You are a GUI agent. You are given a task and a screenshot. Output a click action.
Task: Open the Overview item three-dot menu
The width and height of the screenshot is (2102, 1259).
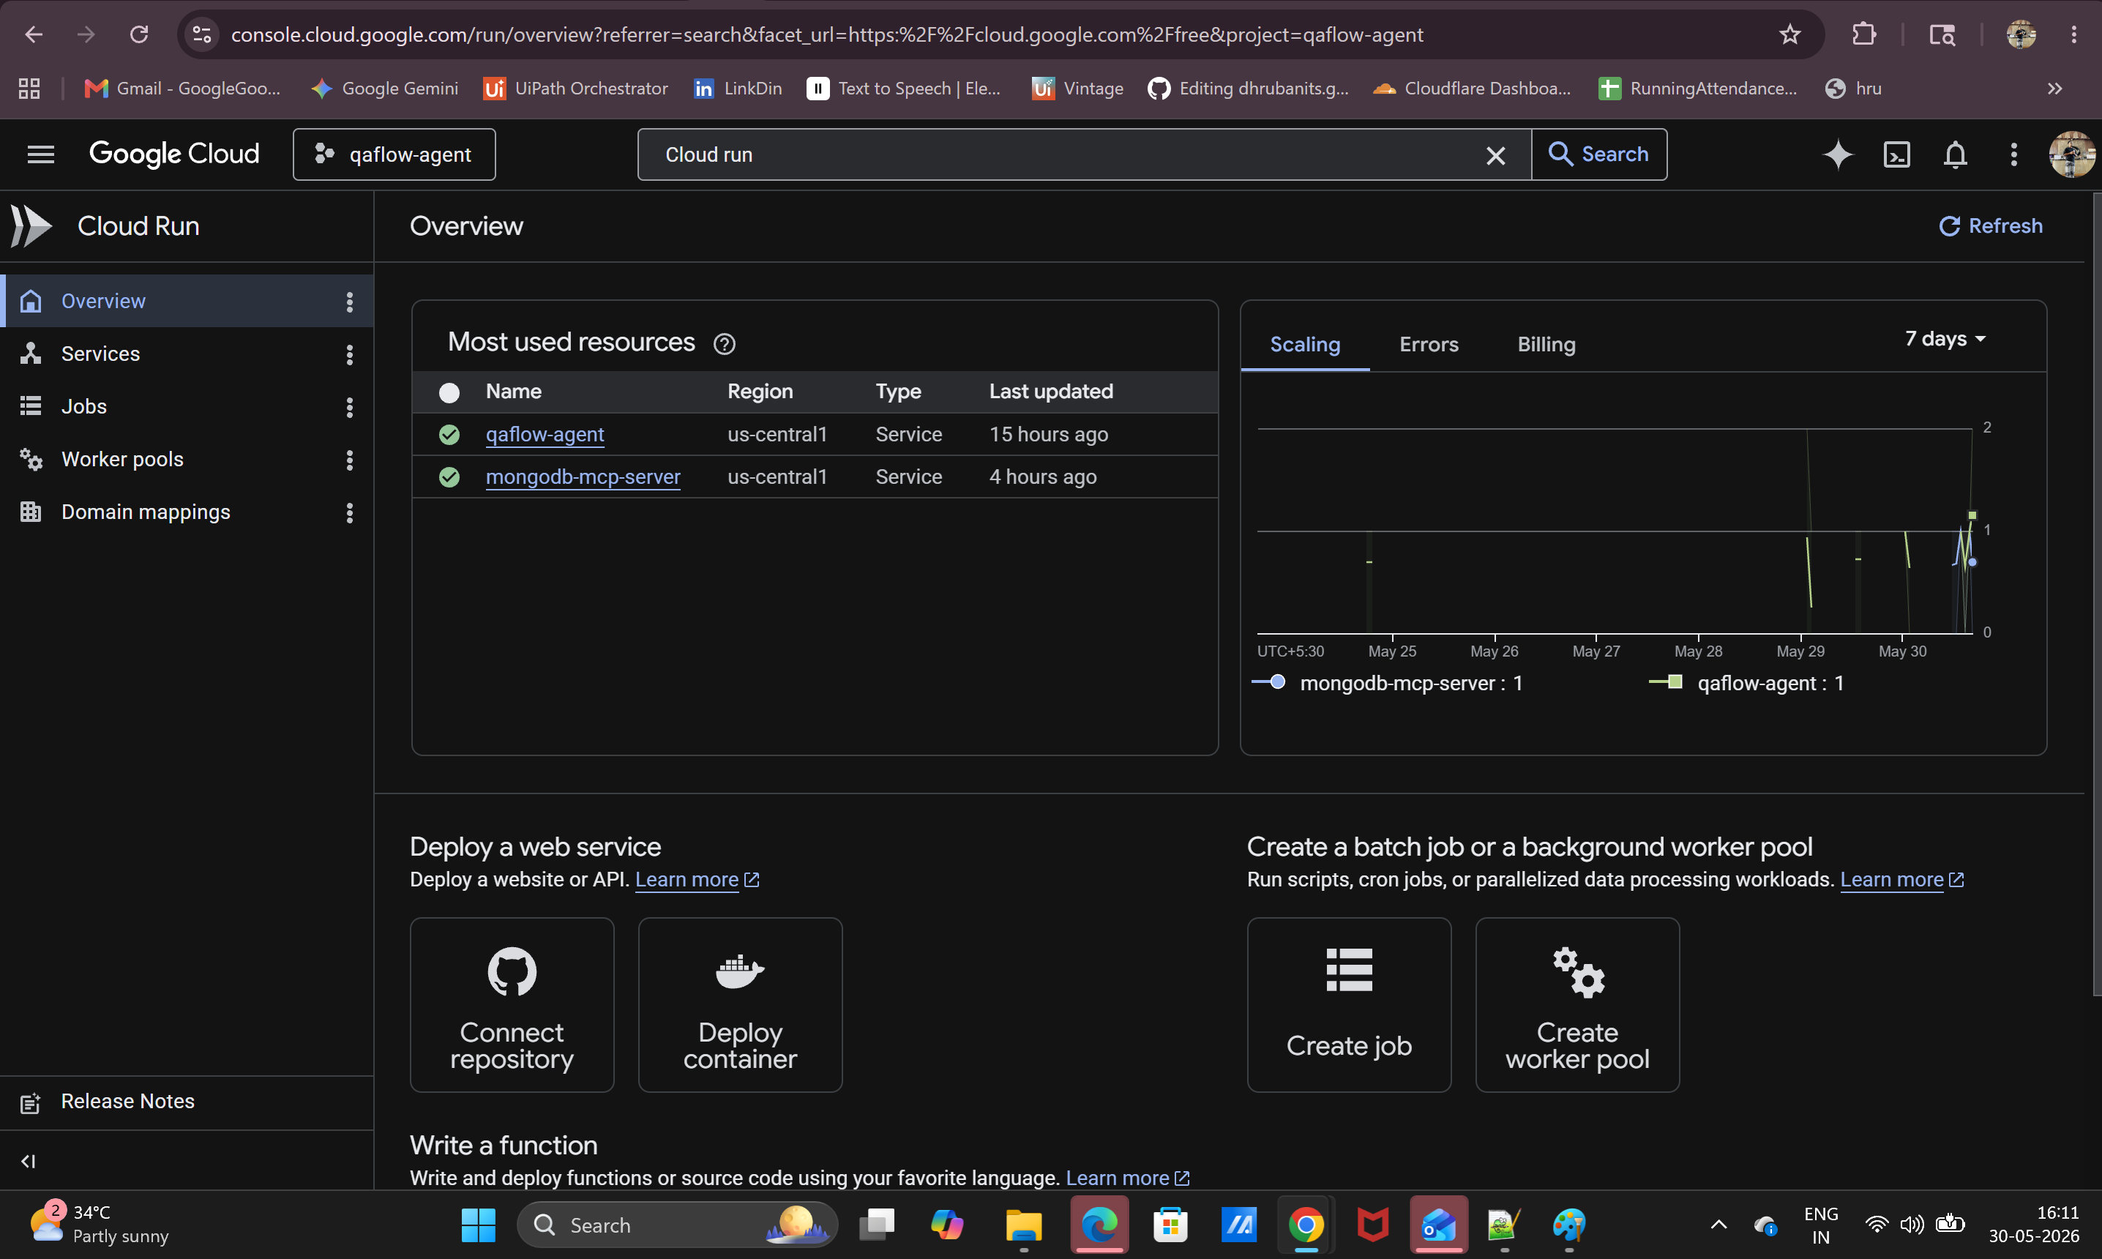(x=350, y=301)
